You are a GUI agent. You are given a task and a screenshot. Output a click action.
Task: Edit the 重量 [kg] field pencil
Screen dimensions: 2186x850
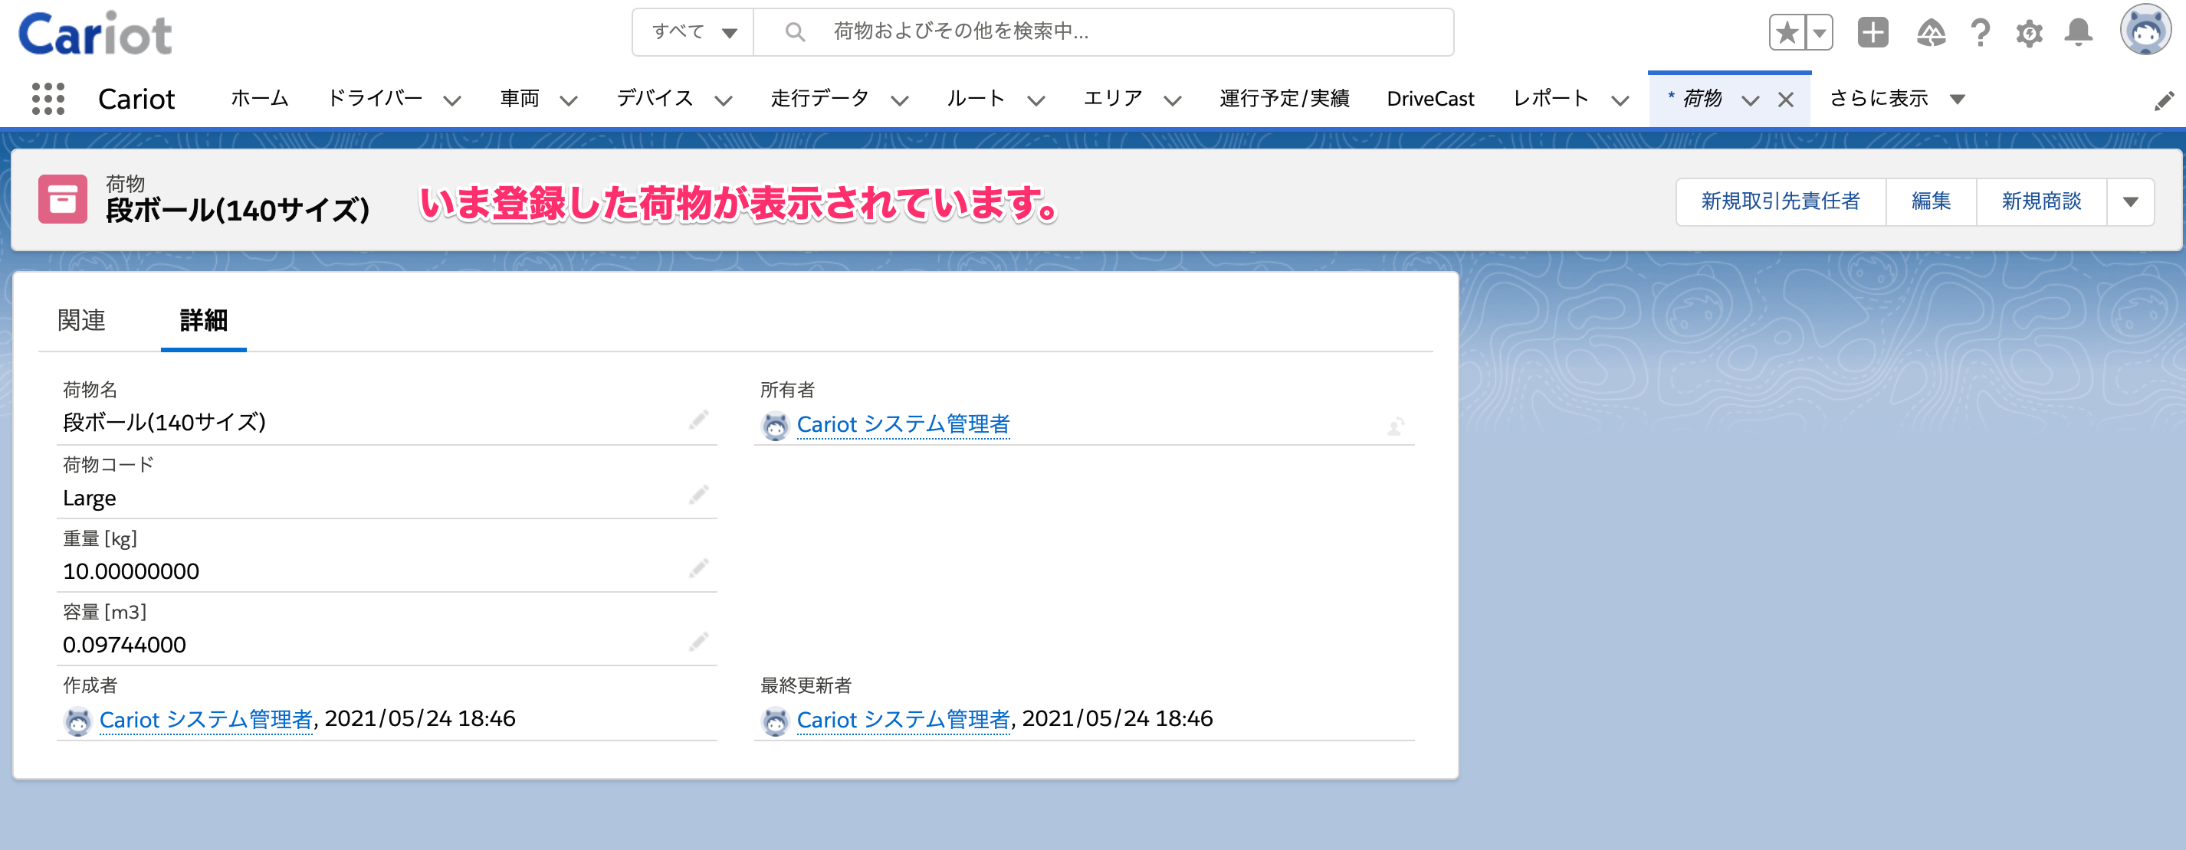click(x=698, y=569)
